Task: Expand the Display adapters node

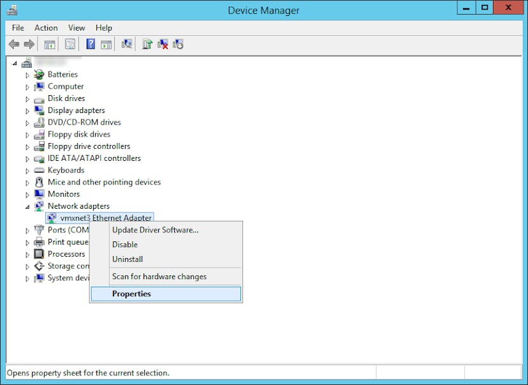Action: click(x=27, y=110)
